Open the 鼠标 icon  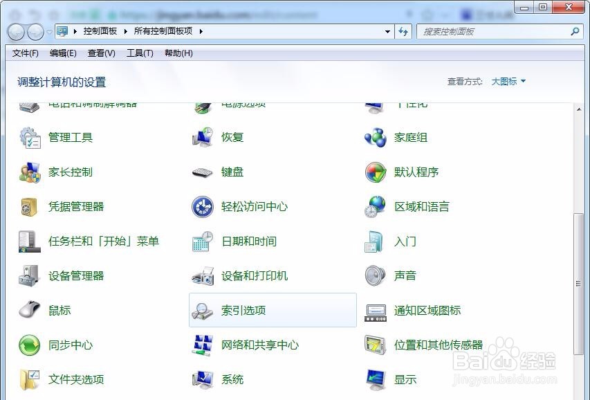(29, 309)
